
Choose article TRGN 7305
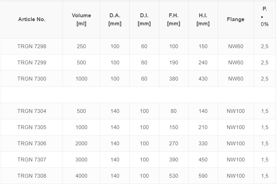tap(32, 127)
